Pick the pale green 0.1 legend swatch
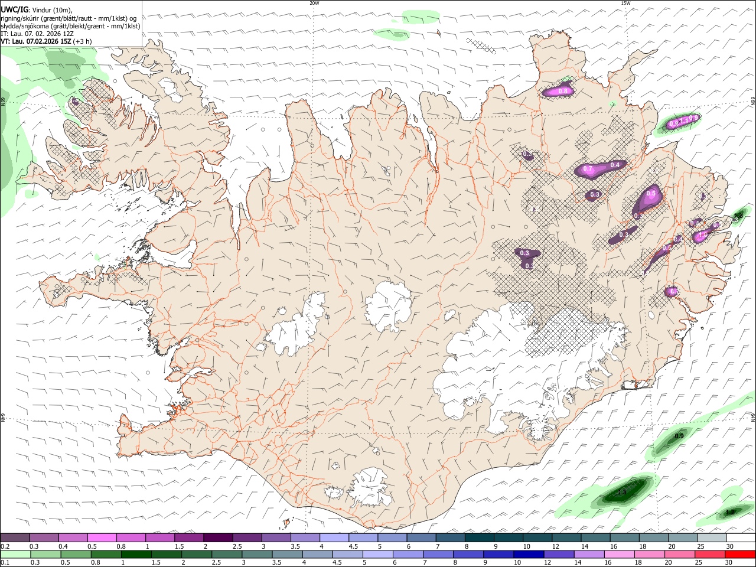 tap(15, 555)
